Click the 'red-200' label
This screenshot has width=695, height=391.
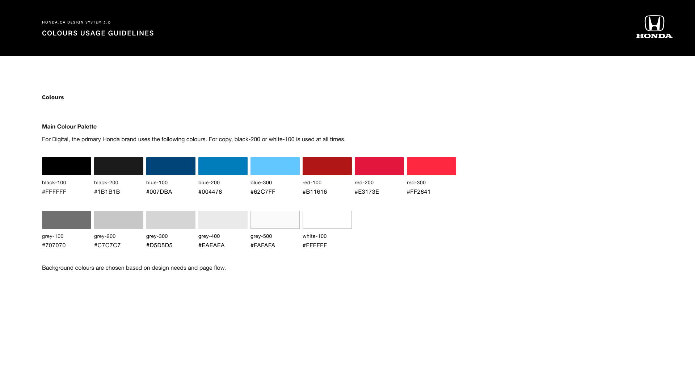364,183
